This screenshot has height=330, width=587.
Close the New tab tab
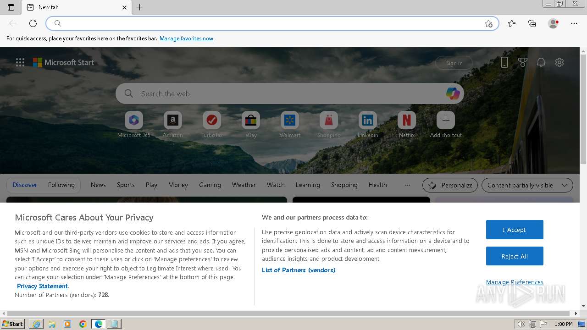click(125, 7)
